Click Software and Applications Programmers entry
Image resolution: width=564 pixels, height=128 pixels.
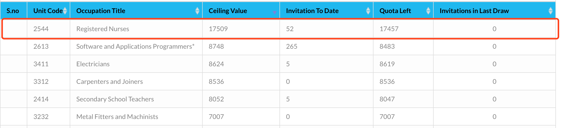(135, 46)
